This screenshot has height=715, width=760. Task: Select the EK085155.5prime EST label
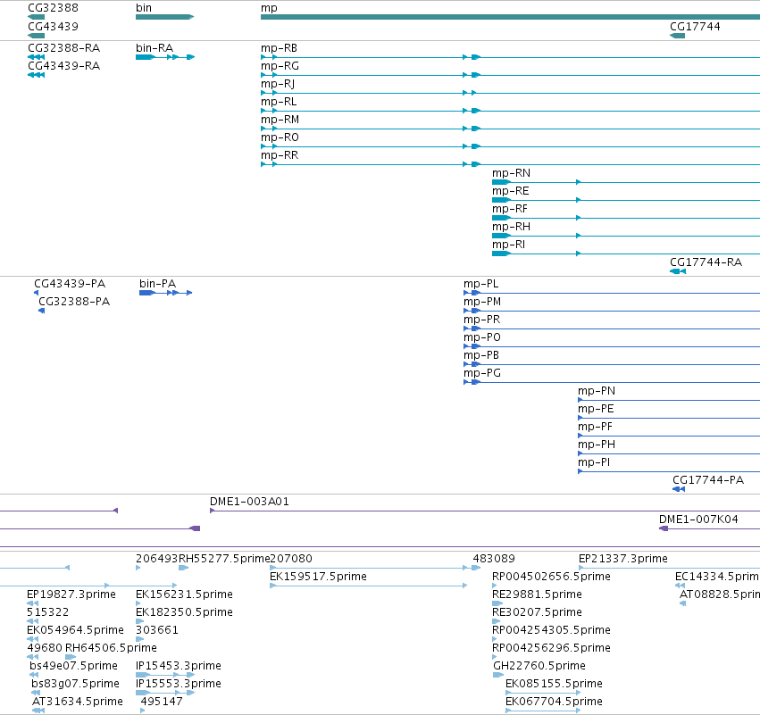(554, 684)
